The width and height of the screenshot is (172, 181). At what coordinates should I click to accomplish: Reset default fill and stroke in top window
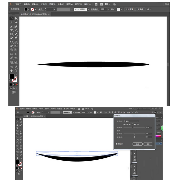[x=10, y=81]
